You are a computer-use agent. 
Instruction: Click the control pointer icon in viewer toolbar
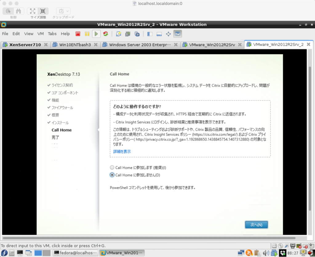(x=8, y=11)
